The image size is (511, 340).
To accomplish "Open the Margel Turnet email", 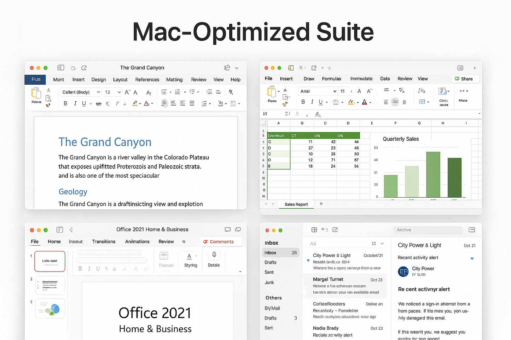I will 345,286.
